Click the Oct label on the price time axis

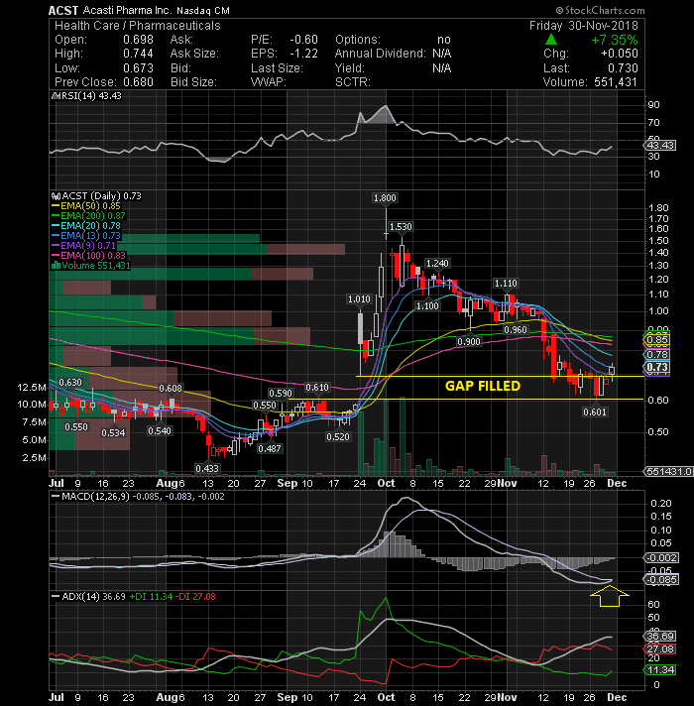(x=386, y=483)
